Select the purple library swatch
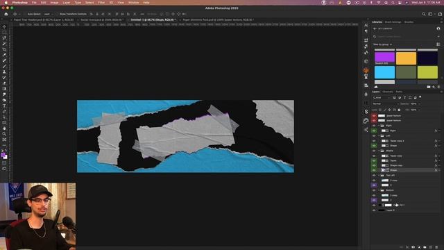This screenshot has width=444, height=250. pos(384,58)
